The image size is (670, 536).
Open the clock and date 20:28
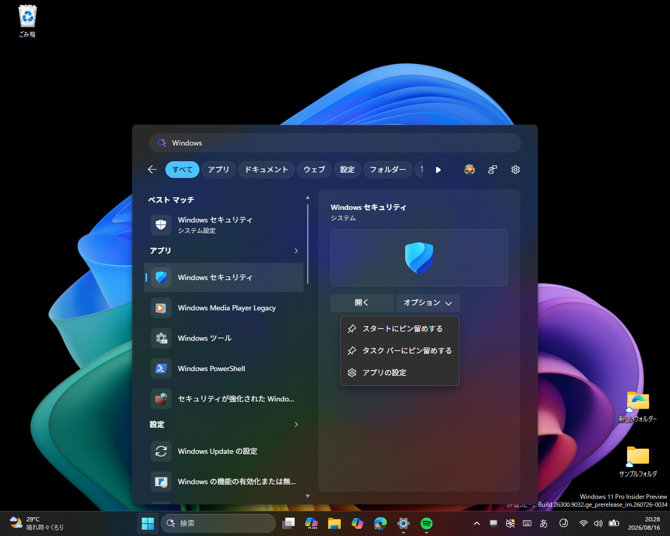point(644,523)
